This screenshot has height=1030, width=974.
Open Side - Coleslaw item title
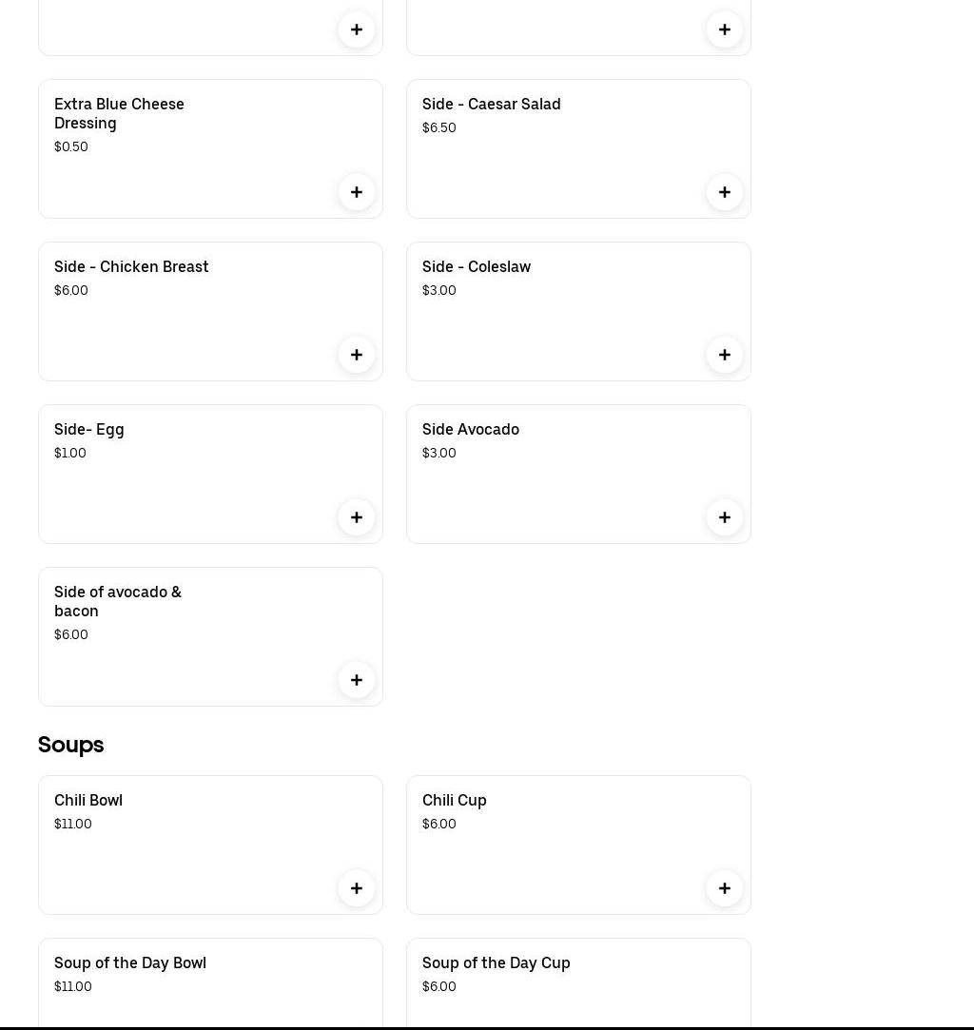click(x=476, y=267)
